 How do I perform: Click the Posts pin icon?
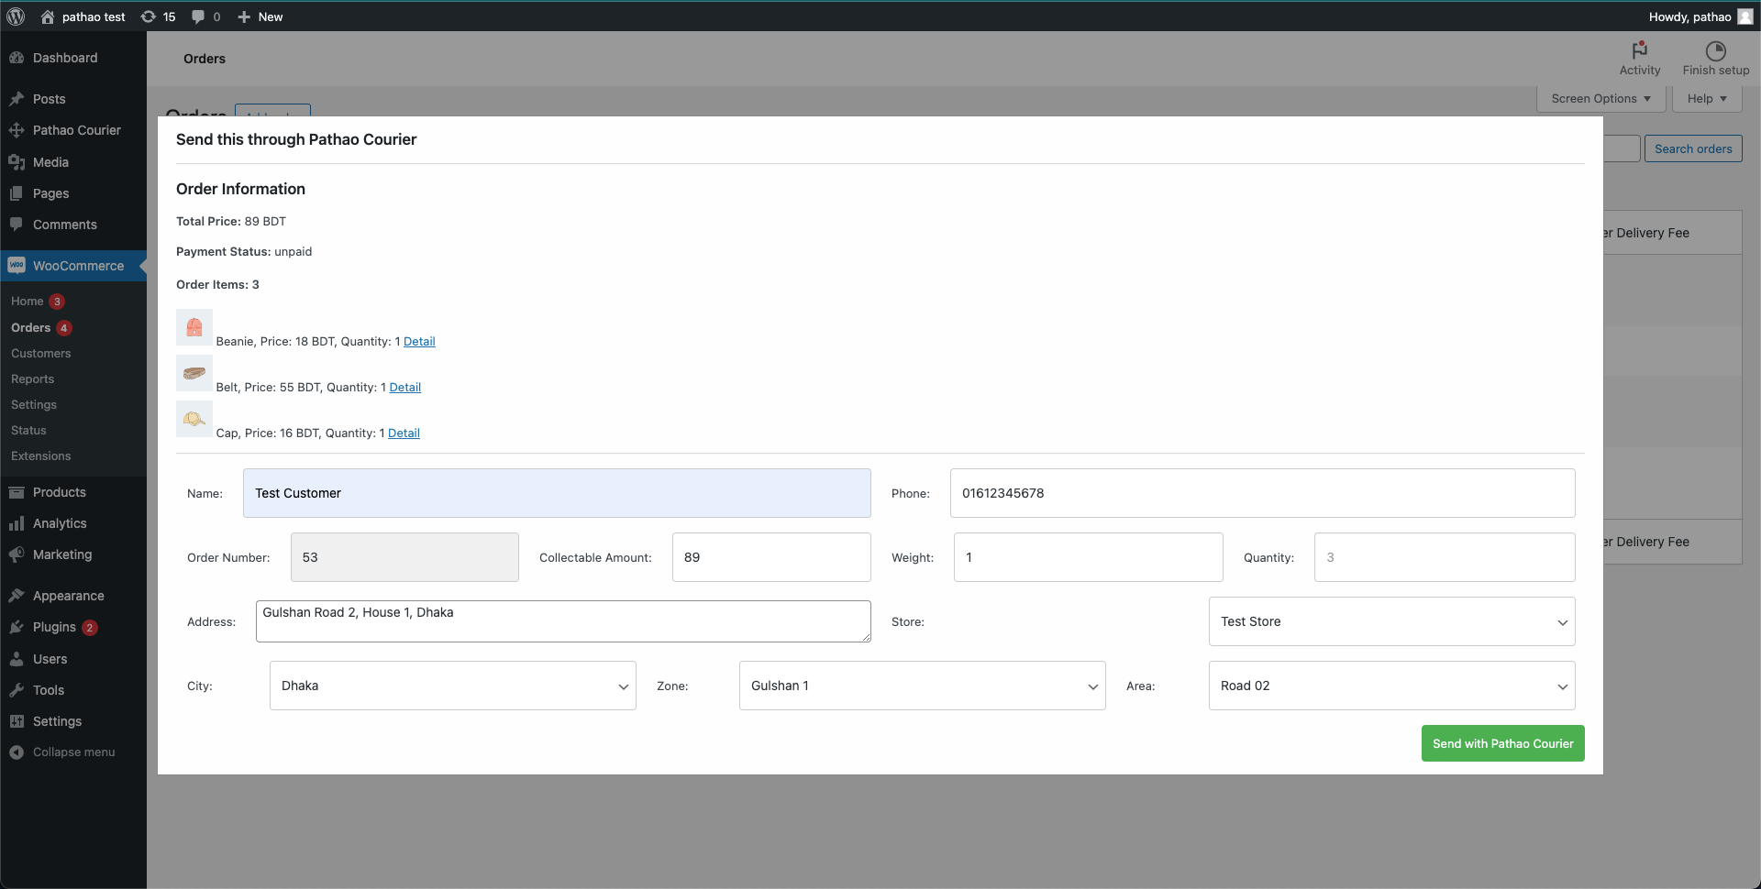click(x=17, y=99)
